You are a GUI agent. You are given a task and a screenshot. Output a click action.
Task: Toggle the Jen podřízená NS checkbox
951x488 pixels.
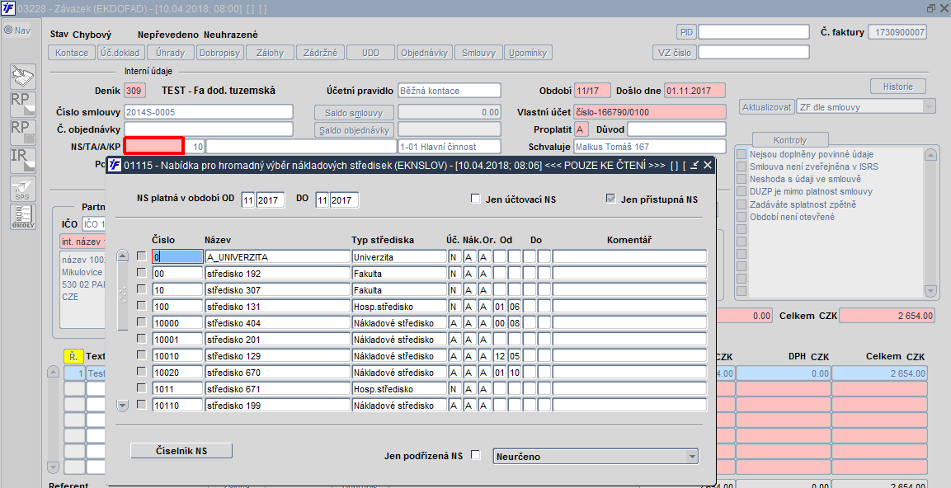tap(475, 455)
